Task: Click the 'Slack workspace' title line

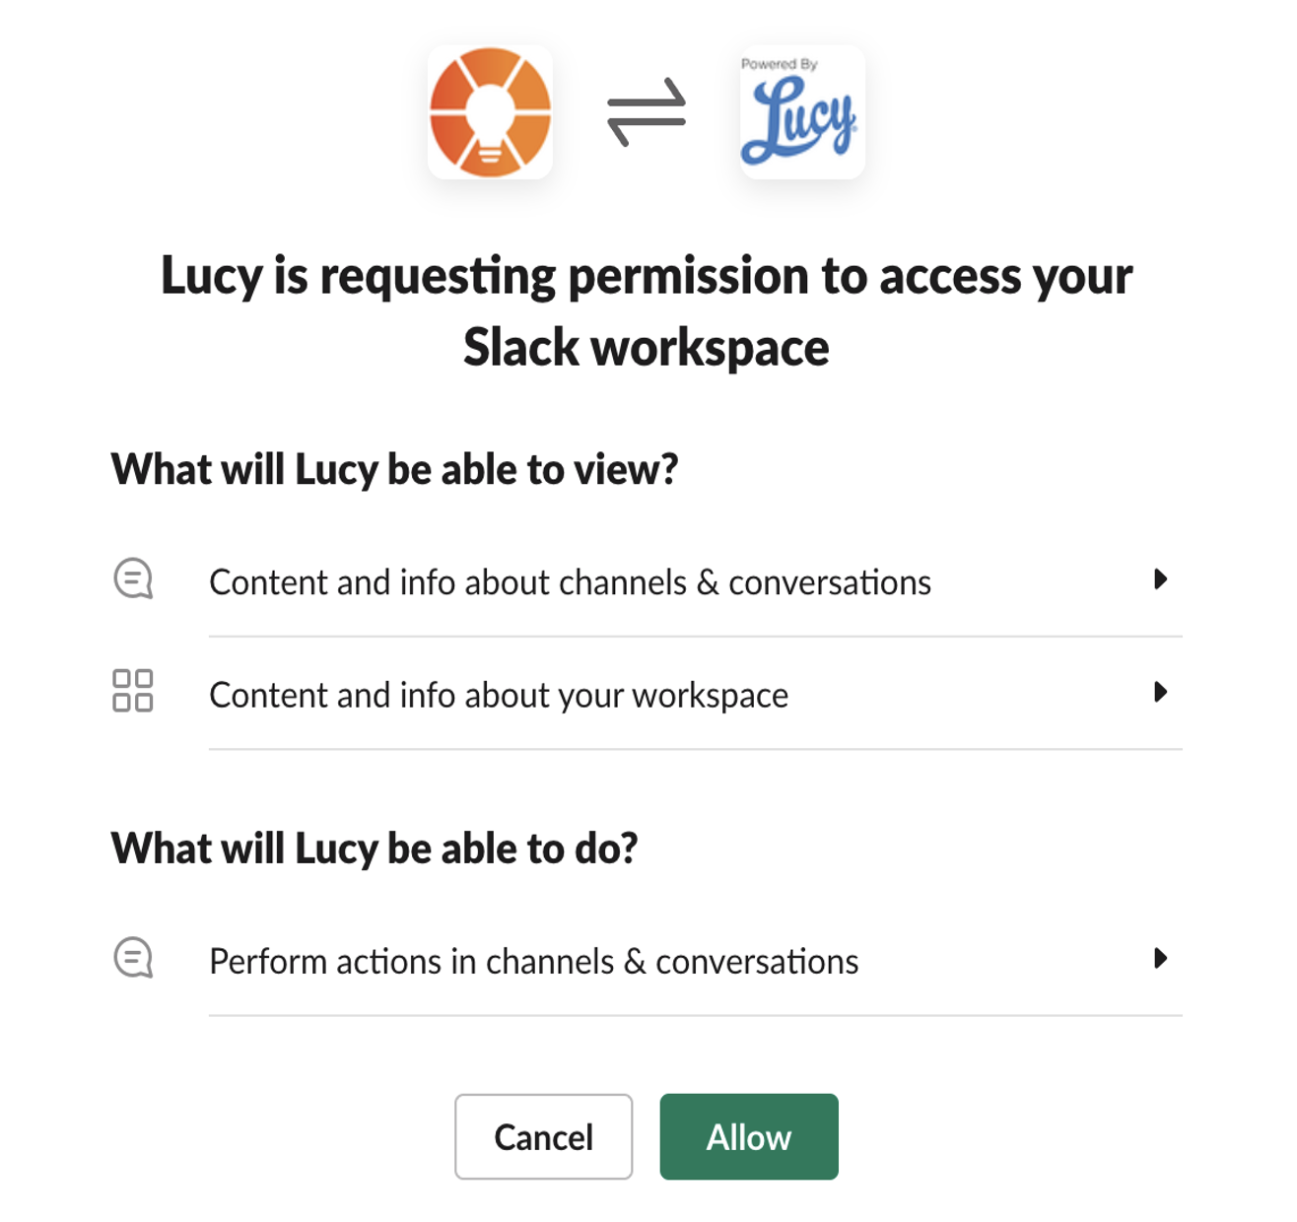Action: [647, 348]
